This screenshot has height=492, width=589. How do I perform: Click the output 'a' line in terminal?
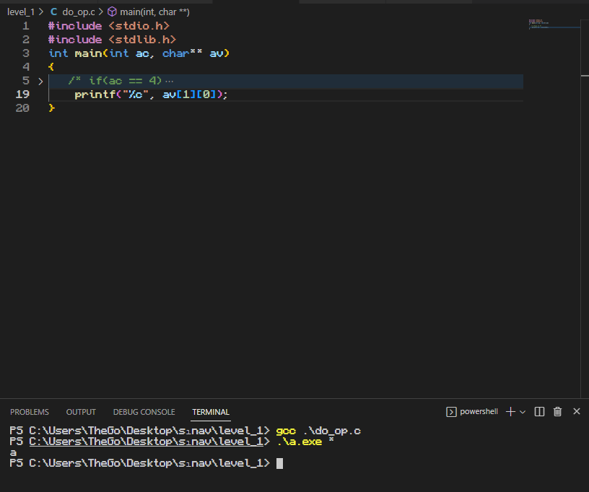point(13,452)
